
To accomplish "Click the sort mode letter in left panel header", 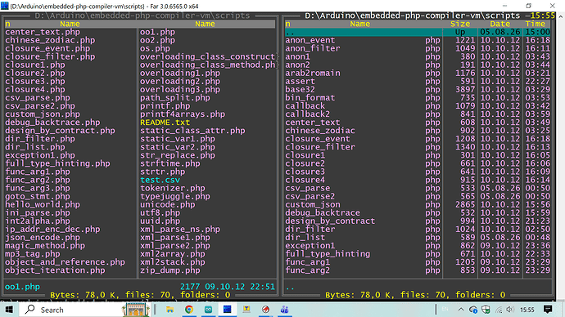I will click(7, 24).
